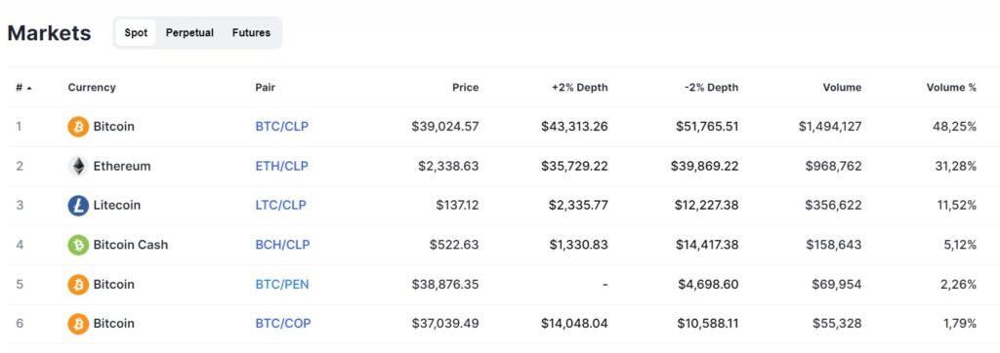
Task: Sort table by Price column header
Action: pyautogui.click(x=466, y=88)
